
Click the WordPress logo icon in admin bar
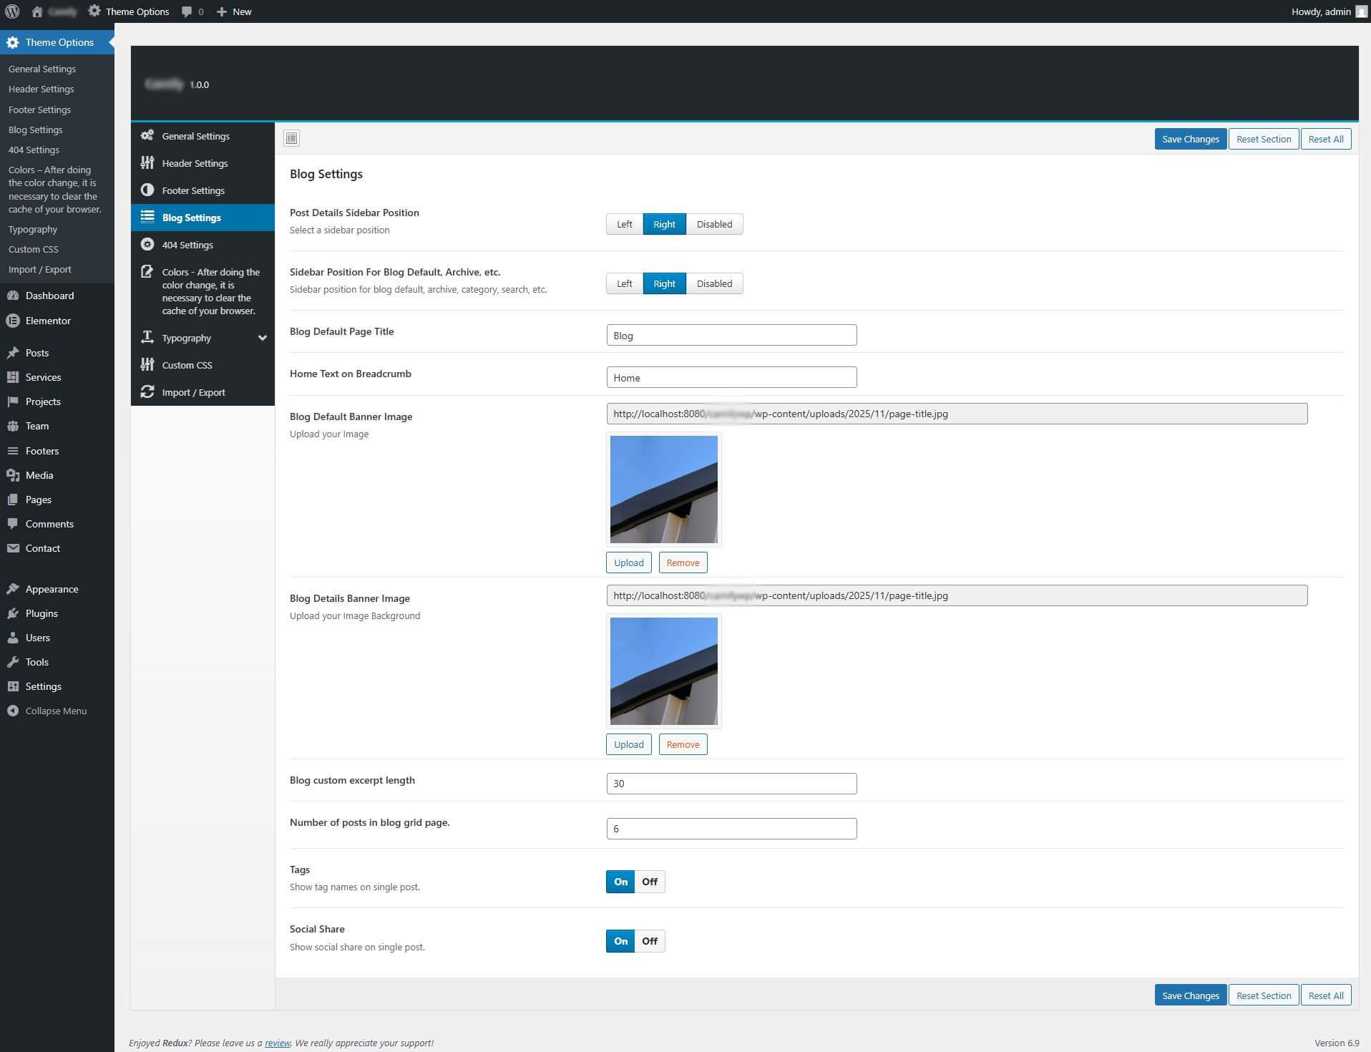[12, 11]
